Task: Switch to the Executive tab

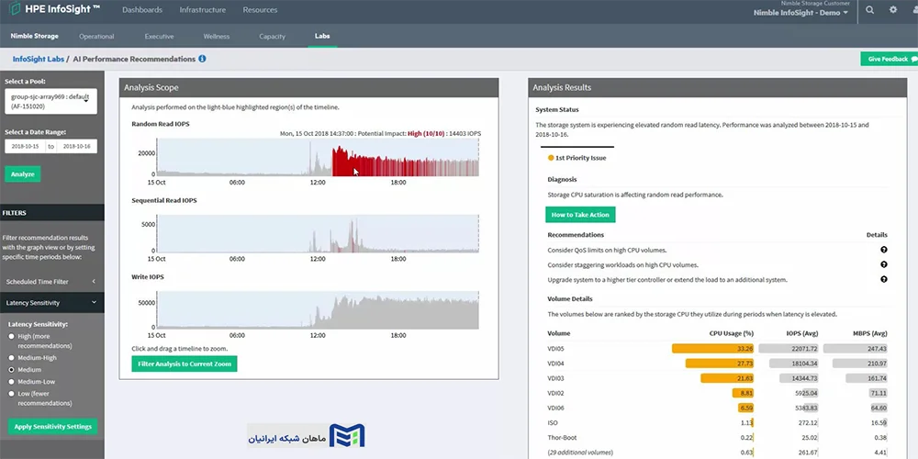Action: point(159,37)
